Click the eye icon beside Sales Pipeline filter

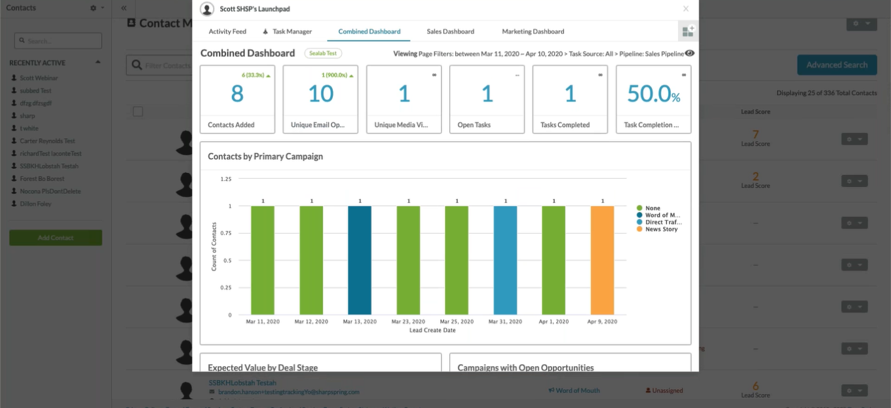point(690,54)
